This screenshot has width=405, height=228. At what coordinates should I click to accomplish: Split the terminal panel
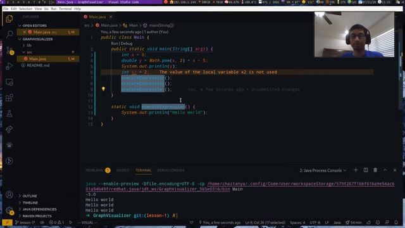[x=366, y=170]
